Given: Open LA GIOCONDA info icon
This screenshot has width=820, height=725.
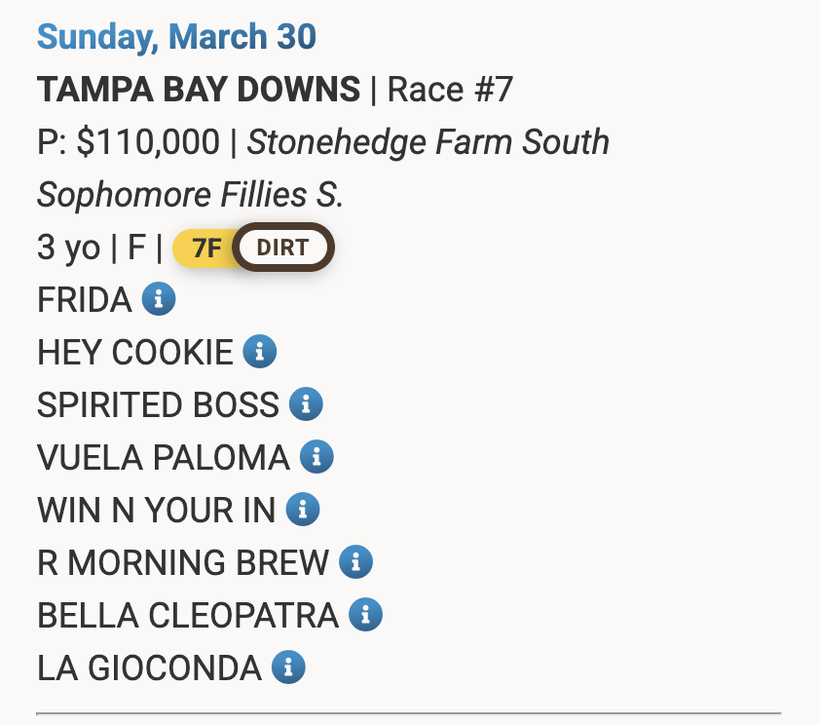Looking at the screenshot, I should (x=288, y=668).
